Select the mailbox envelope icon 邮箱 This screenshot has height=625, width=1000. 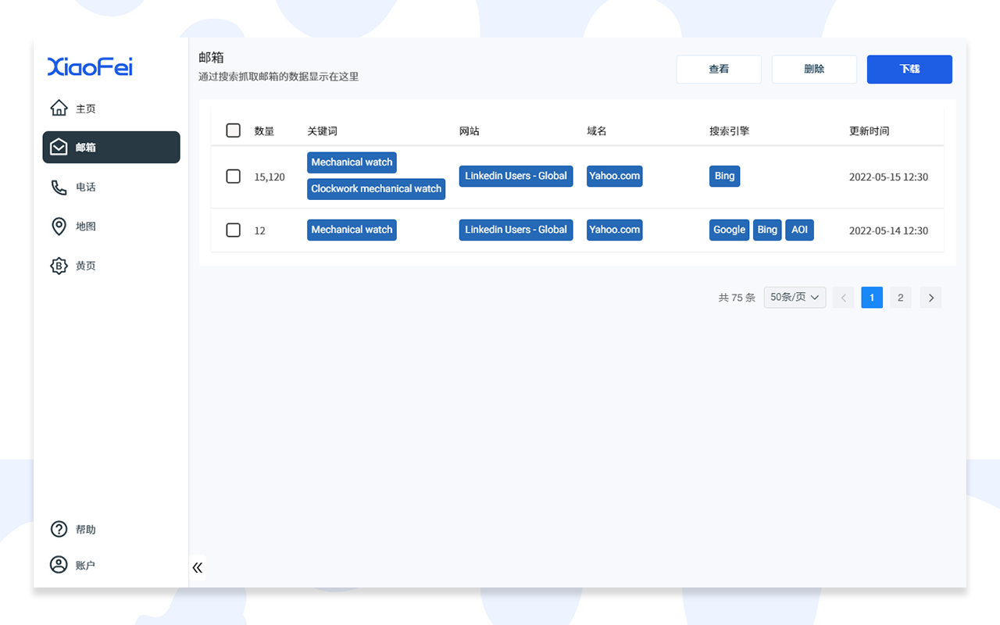tap(59, 147)
